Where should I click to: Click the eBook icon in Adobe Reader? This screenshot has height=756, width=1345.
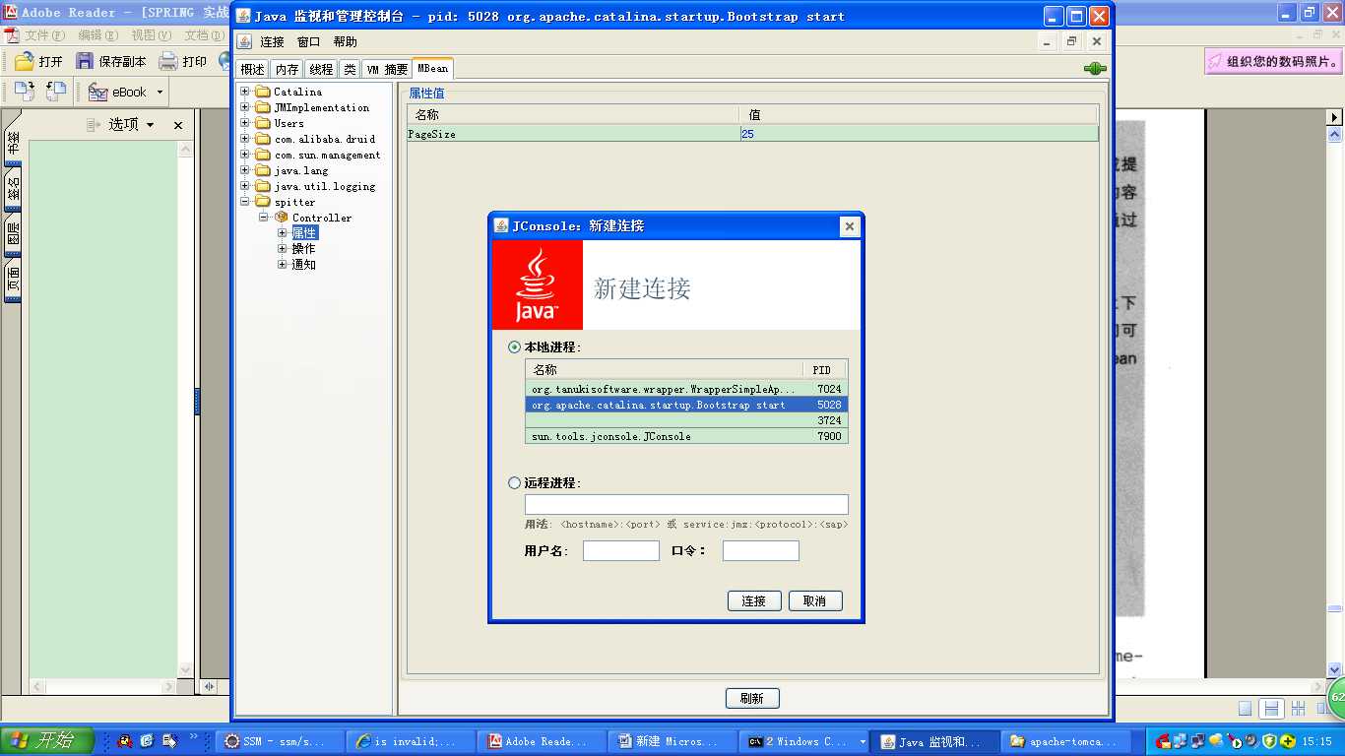(97, 93)
